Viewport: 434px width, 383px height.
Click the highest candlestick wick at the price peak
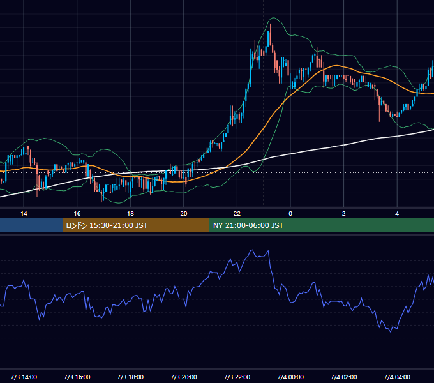(270, 27)
